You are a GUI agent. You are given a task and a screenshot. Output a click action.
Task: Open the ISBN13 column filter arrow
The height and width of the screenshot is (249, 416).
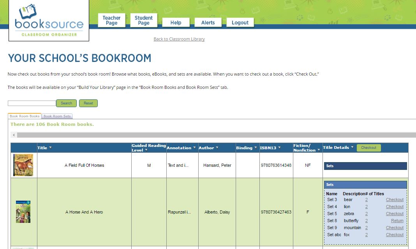pyautogui.click(x=279, y=148)
